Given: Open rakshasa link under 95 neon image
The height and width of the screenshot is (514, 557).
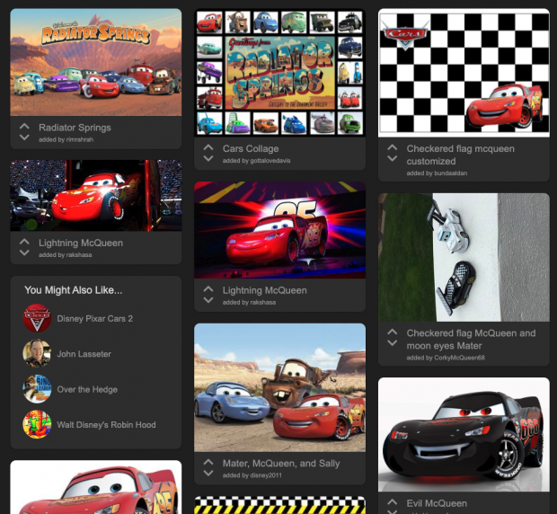Looking at the screenshot, I should pos(262,302).
